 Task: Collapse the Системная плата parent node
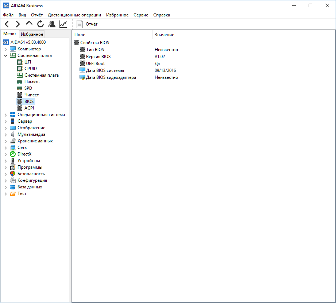[x=5, y=56]
